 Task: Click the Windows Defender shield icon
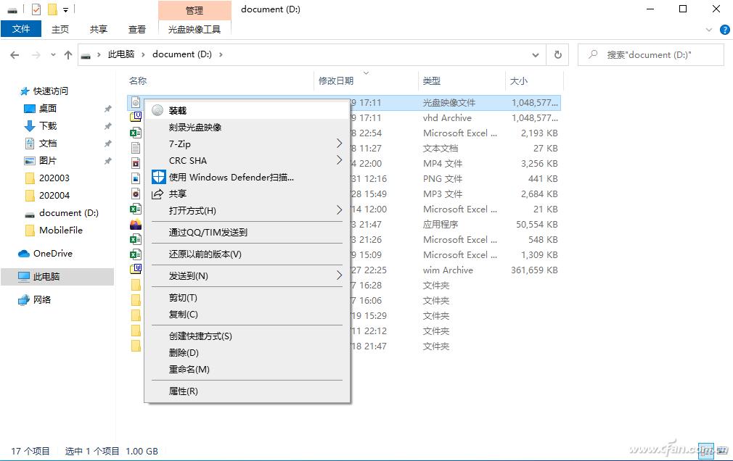tap(158, 178)
